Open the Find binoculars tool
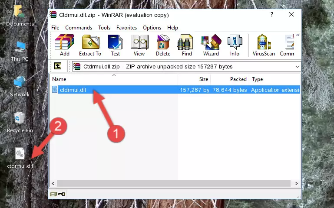 click(187, 45)
